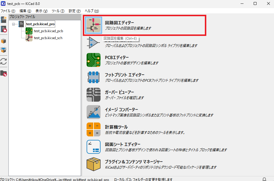
Task: Open the 設定 (P) menu
Action: (x=75, y=11)
